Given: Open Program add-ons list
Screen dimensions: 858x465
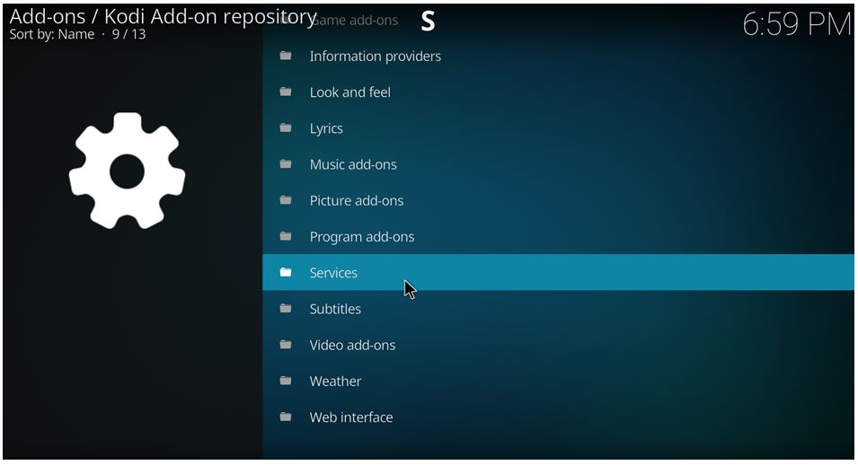Looking at the screenshot, I should 558,236.
